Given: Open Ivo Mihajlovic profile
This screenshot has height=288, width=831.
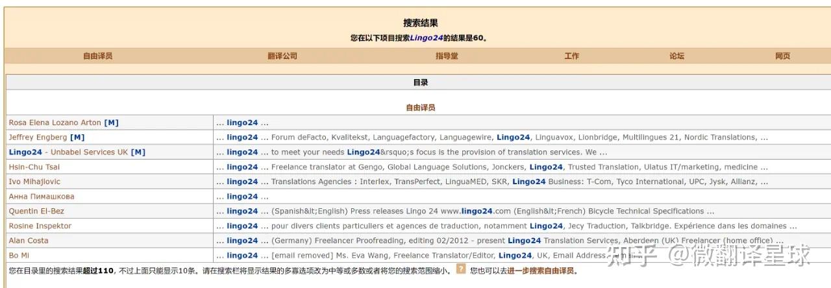Looking at the screenshot, I should click(34, 182).
